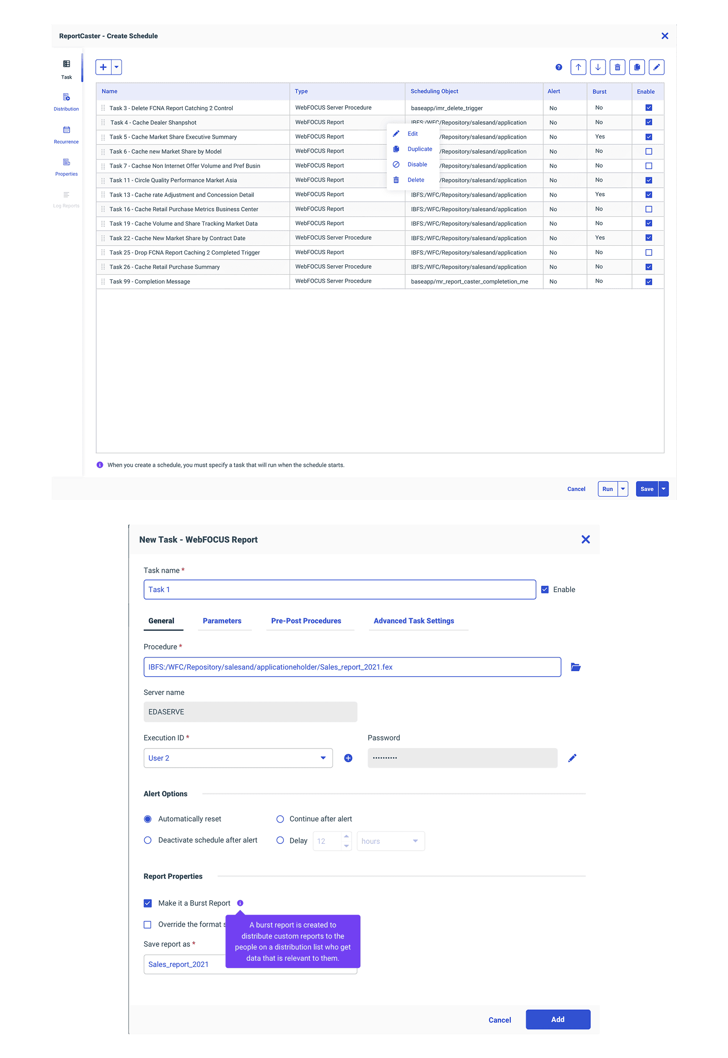728x1058 pixels.
Task: Expand the Save button dropdown arrow
Action: 663,489
